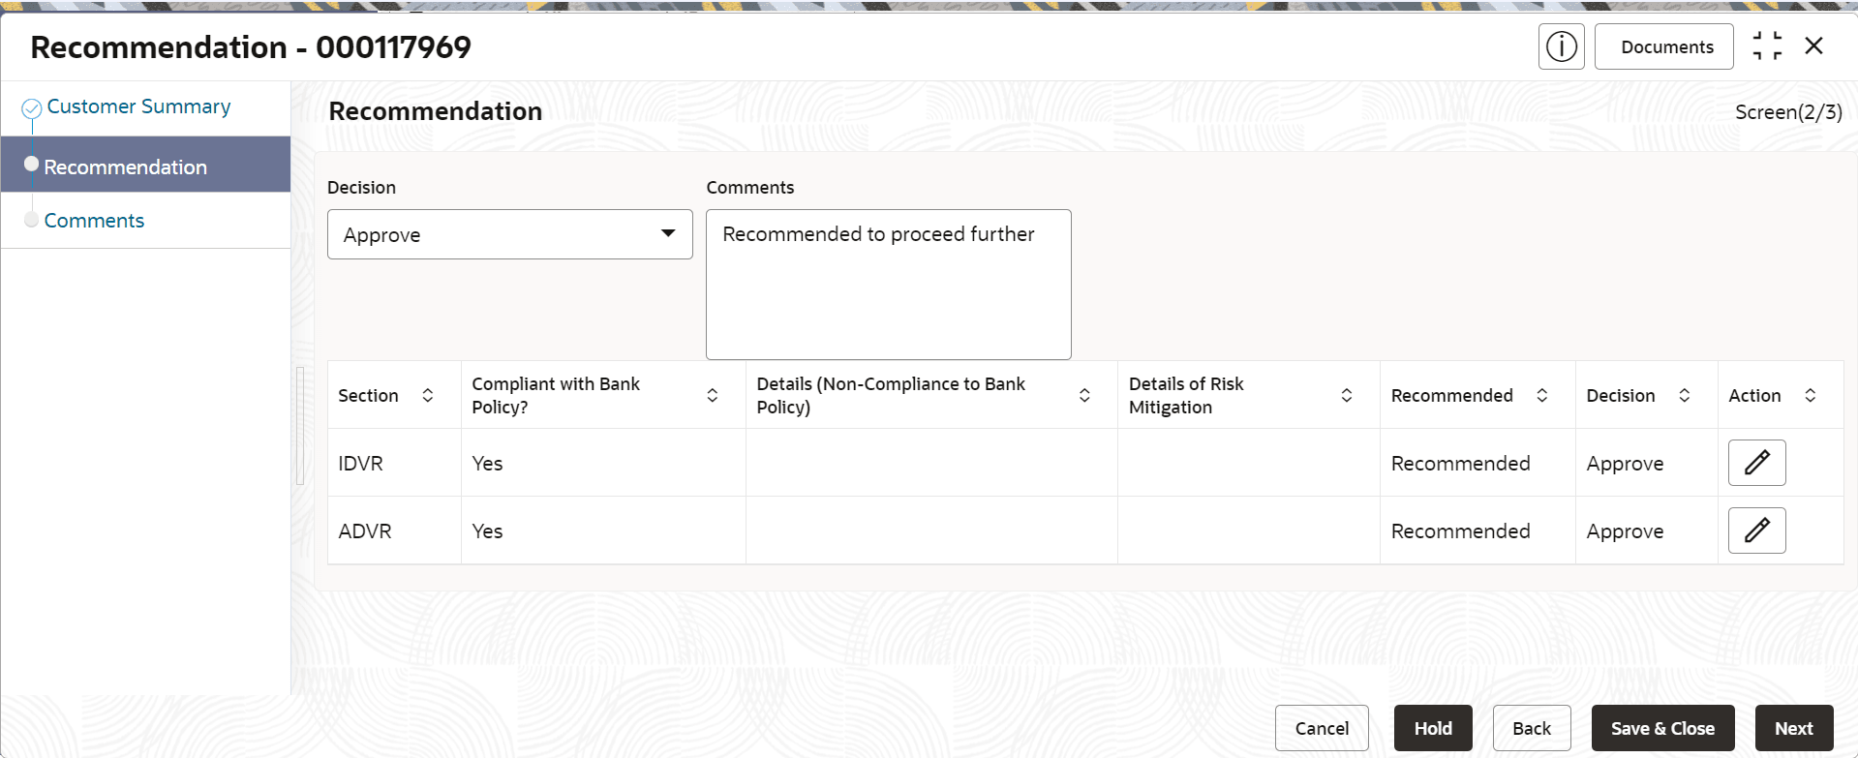This screenshot has width=1858, height=758.
Task: Proceed with the Next button
Action: tap(1794, 728)
